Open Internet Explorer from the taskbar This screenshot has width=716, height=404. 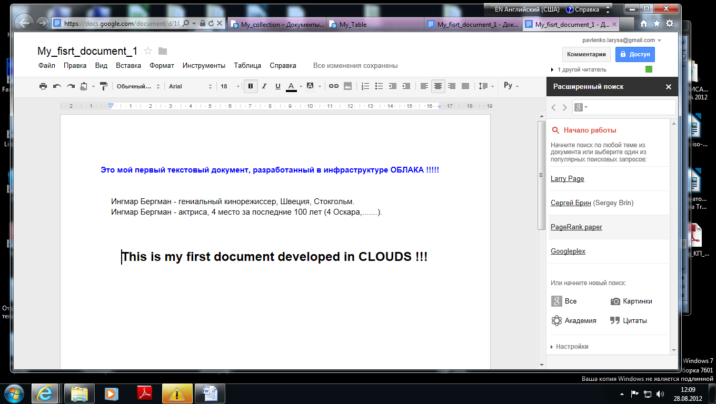point(45,393)
